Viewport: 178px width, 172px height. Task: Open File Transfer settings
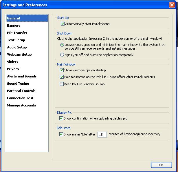coord(17,33)
